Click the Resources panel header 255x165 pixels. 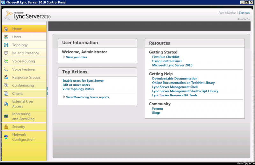tap(195, 43)
